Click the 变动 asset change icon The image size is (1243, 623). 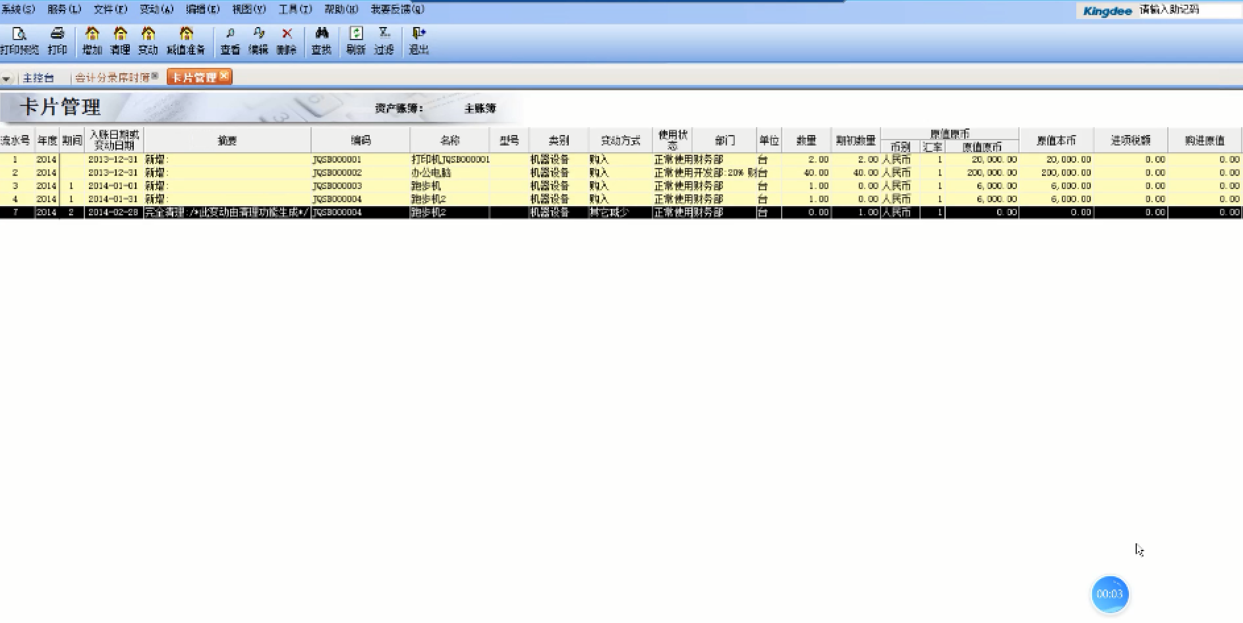(148, 40)
